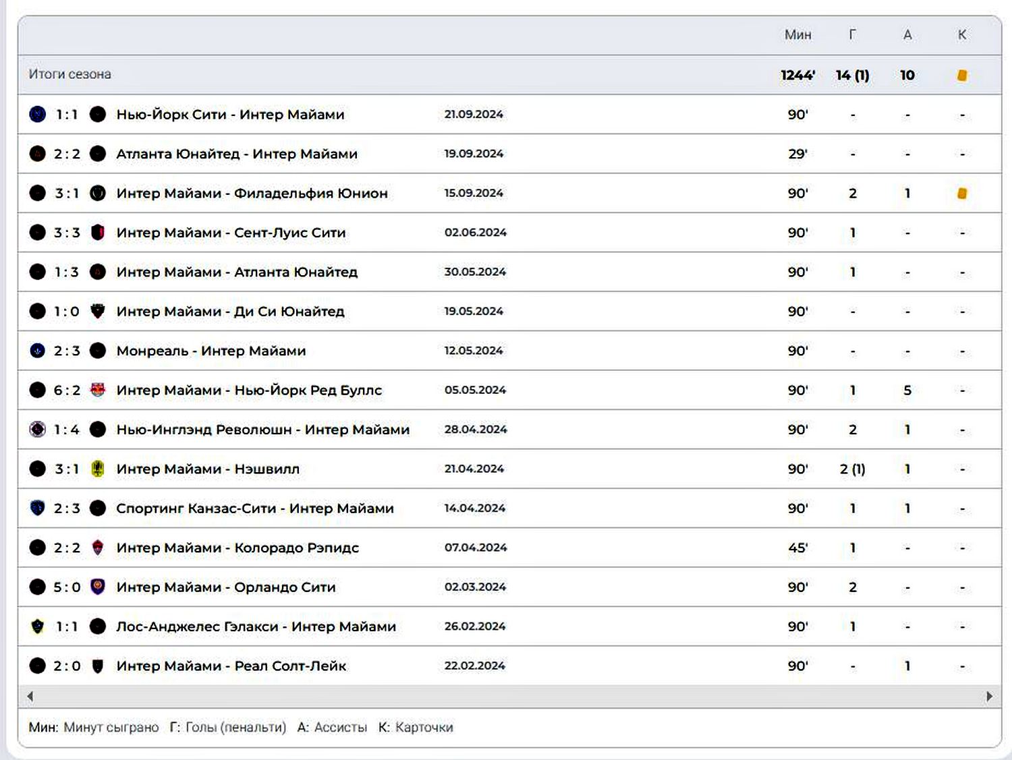Click the 45' minutes value
The image size is (1012, 760).
pyautogui.click(x=797, y=548)
